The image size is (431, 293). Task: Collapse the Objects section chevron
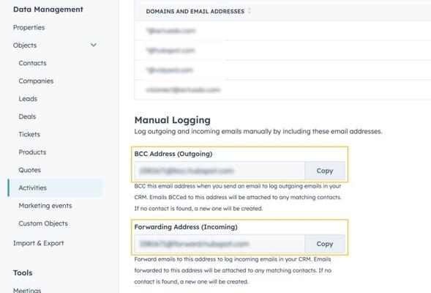(94, 45)
